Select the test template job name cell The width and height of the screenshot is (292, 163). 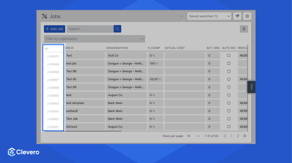(85, 103)
